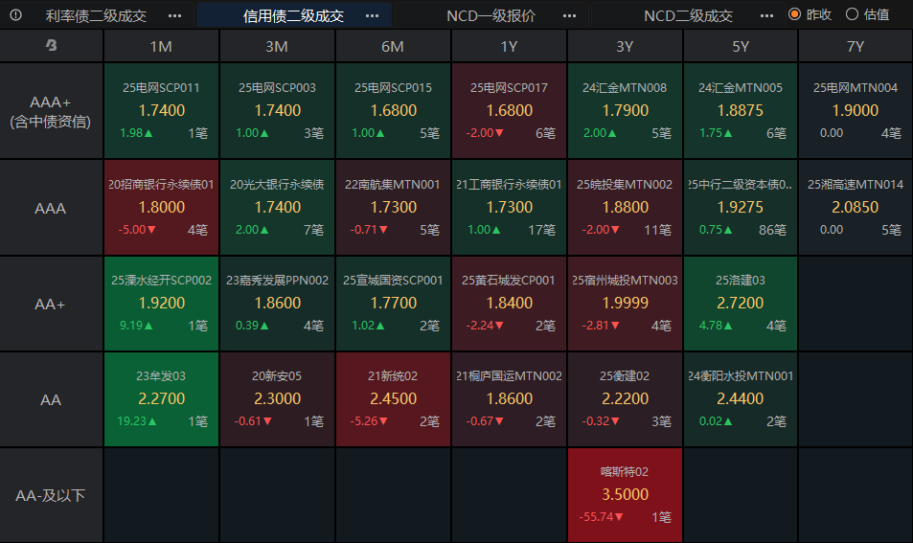The width and height of the screenshot is (913, 543).
Task: Open the 25溧水经开SCP002 cell
Action: coord(161,304)
